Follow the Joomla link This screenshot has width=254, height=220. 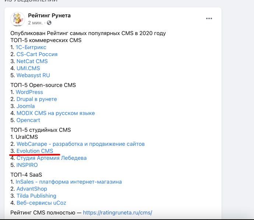tap(26, 106)
